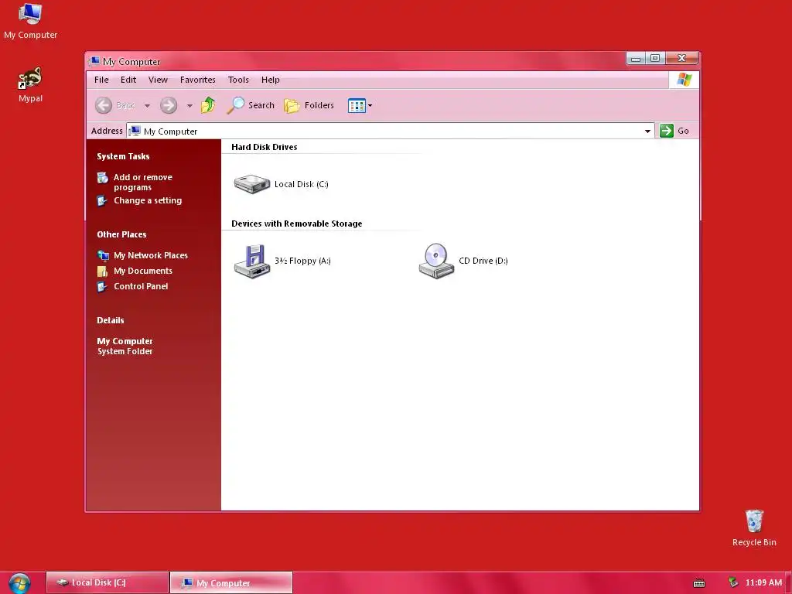Open the Views dropdown arrow
792x594 pixels.
pyautogui.click(x=370, y=105)
